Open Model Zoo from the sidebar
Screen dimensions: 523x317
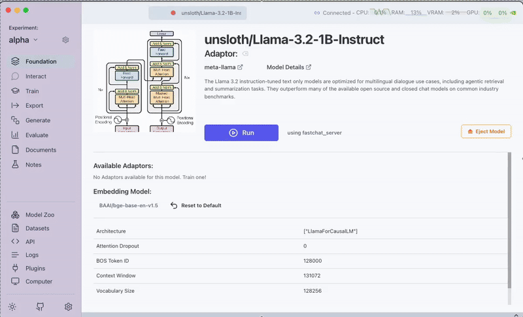(x=41, y=215)
